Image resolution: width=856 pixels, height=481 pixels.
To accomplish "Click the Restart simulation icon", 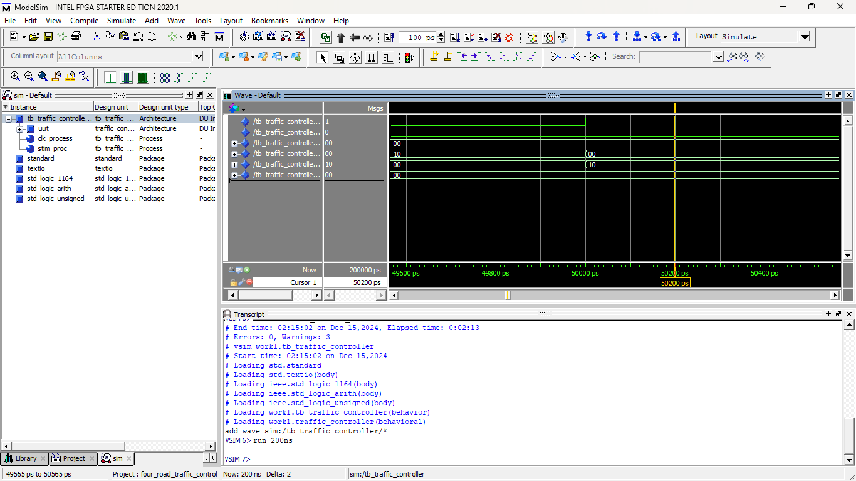I will (x=389, y=37).
